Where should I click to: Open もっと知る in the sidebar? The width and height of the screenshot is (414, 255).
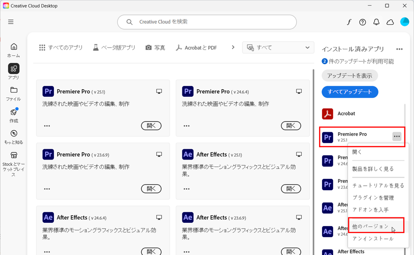pyautogui.click(x=14, y=137)
